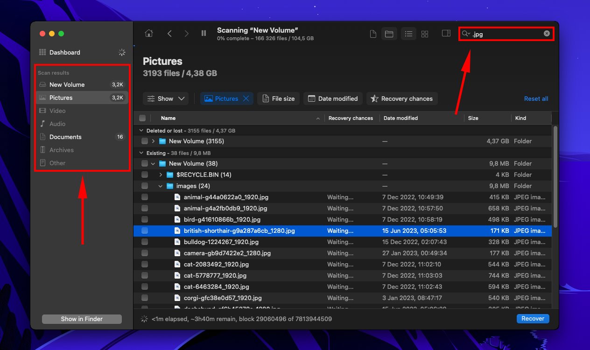590x350 pixels.
Task: Select Archives category in sidebar
Action: coord(82,150)
